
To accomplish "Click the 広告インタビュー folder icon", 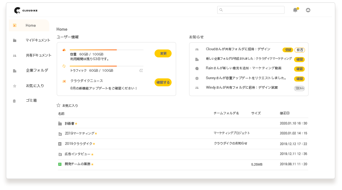I will [x=60, y=154].
